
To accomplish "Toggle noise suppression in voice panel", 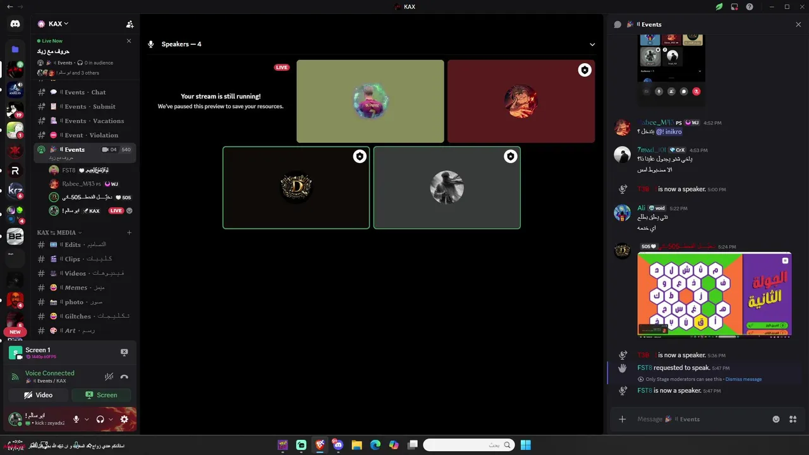I will tap(109, 377).
